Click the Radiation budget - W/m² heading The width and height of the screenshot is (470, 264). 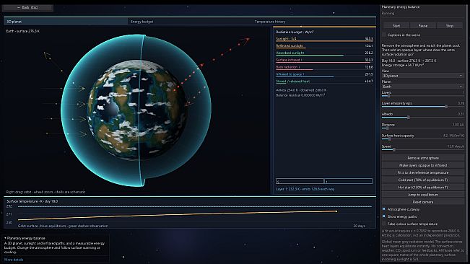click(295, 32)
